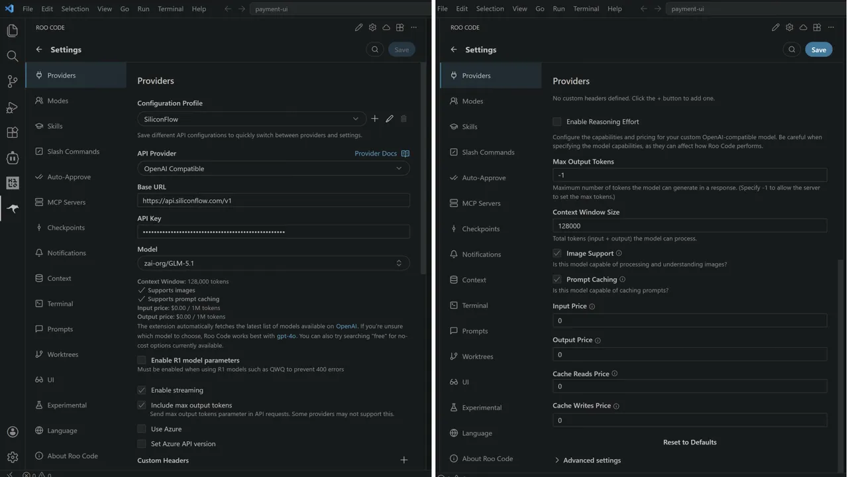848x477 pixels.
Task: Open the API Provider OpenAI Compatible dropdown
Action: click(274, 168)
